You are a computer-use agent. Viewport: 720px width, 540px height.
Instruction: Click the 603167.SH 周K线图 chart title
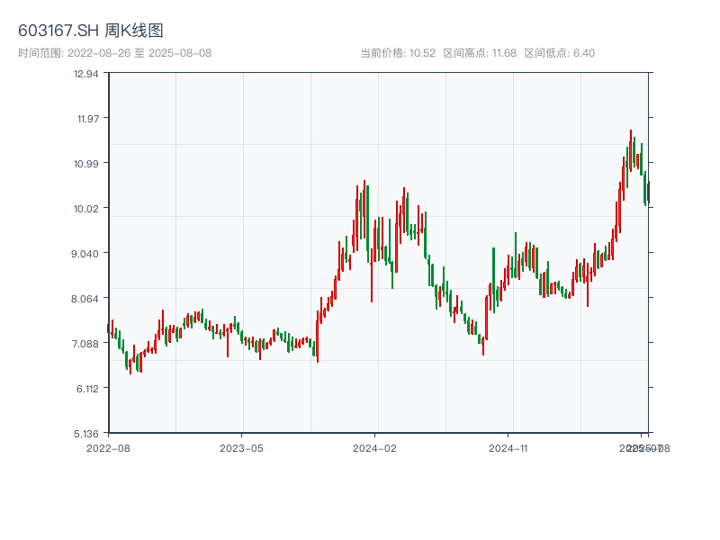[91, 31]
